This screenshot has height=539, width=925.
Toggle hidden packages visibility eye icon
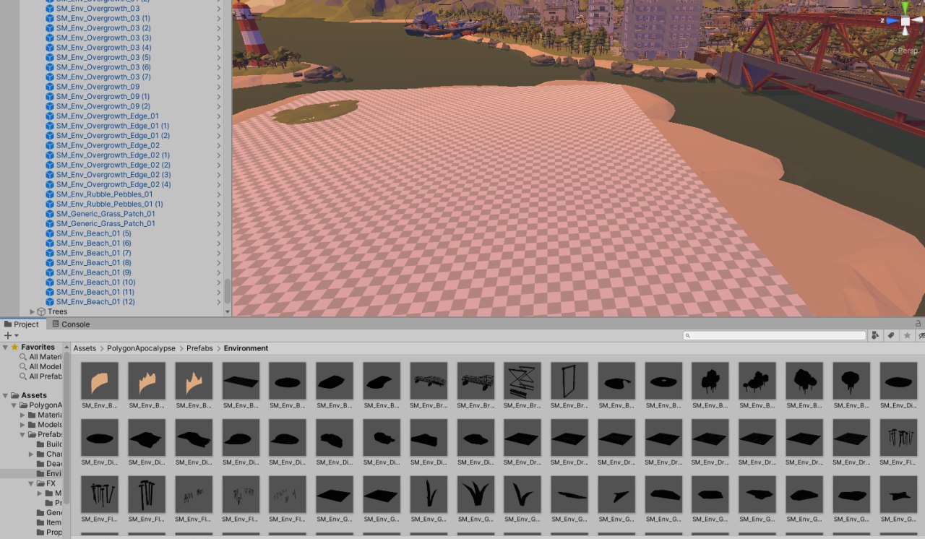[x=921, y=336]
